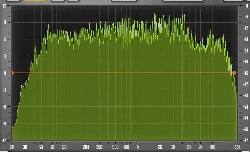This screenshot has width=250, height=152.
Task: Click the 1K frequency label
Action: tap(138, 147)
